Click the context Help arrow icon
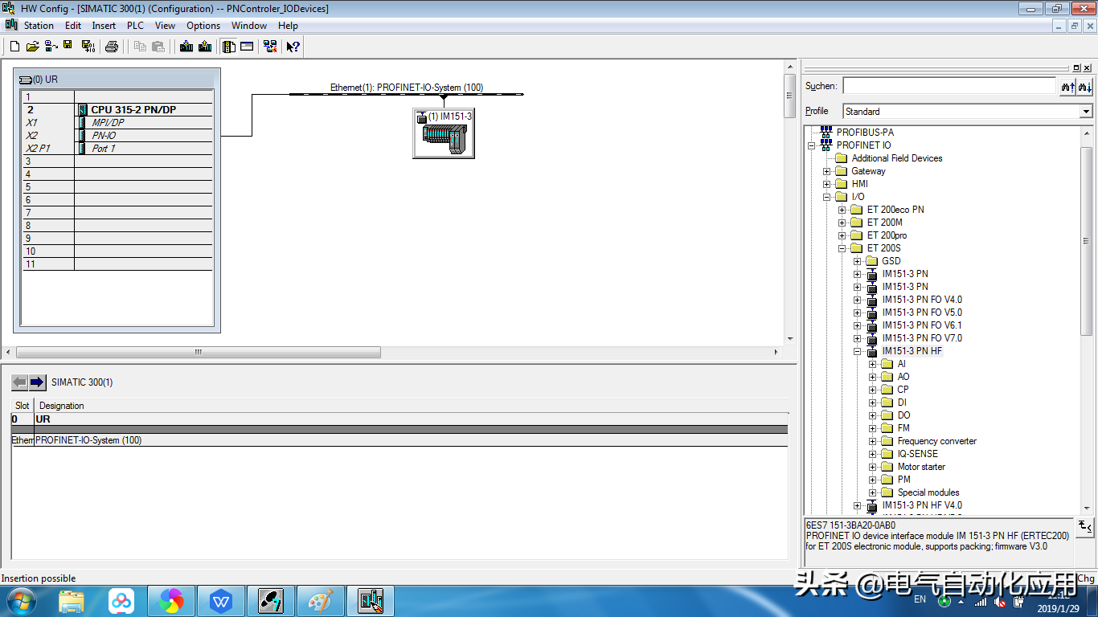This screenshot has height=617, width=1098. [x=293, y=47]
